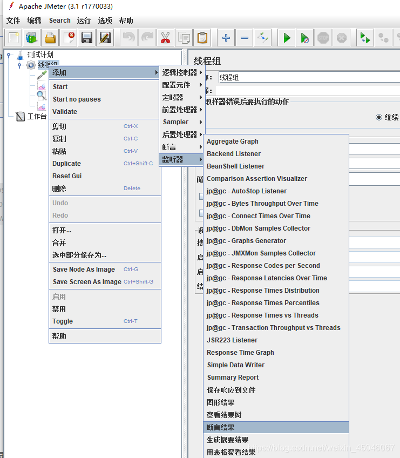
Task: Expand the 配置元件 submenu
Action: coord(182,85)
